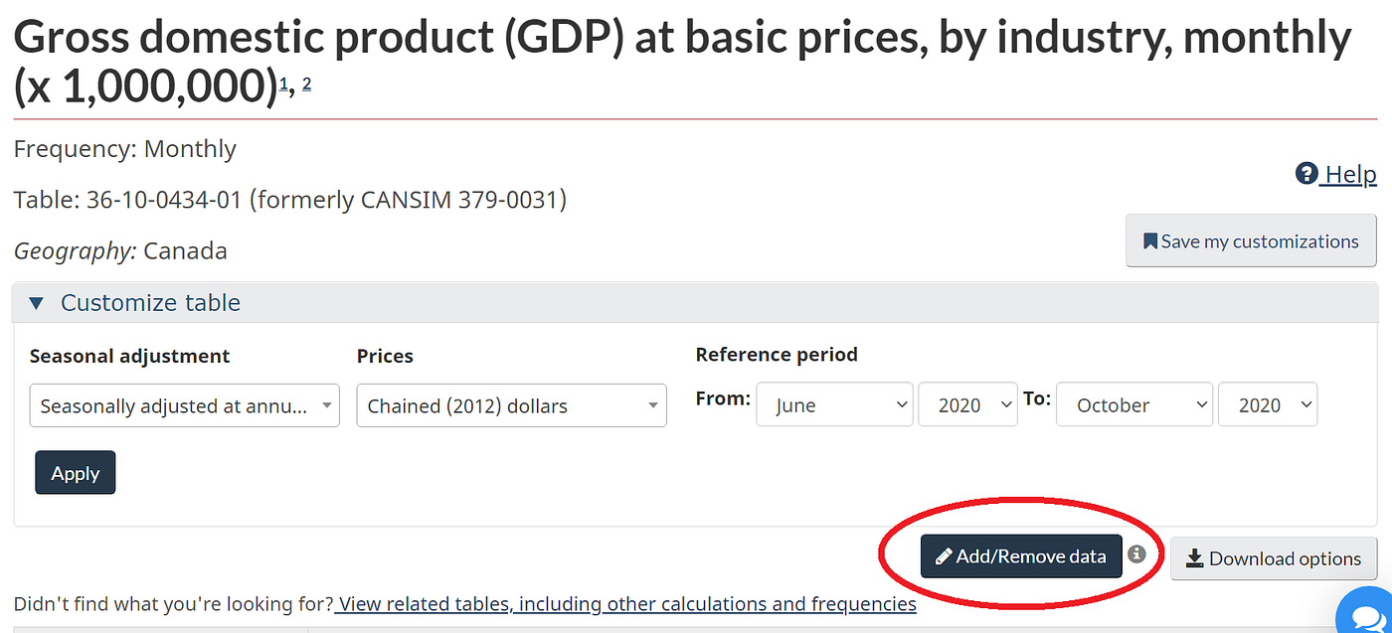The image size is (1392, 633).
Task: Click the bookmark icon on Save my customizations
Action: pyautogui.click(x=1149, y=241)
